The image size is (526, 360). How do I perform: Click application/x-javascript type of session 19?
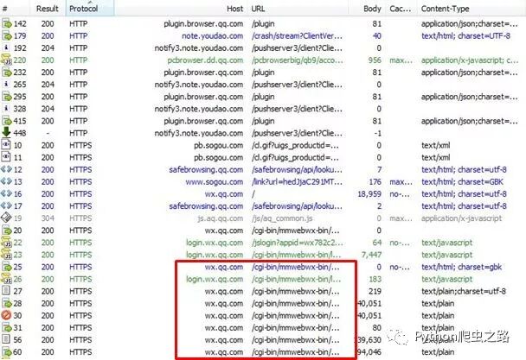(462, 218)
